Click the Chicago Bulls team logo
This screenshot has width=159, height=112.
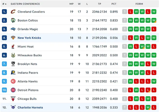pos(13,99)
